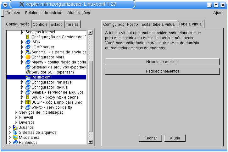The height and width of the screenshot is (152, 228).
Task: Expand the Firewall tree node
Action: pos(16,117)
